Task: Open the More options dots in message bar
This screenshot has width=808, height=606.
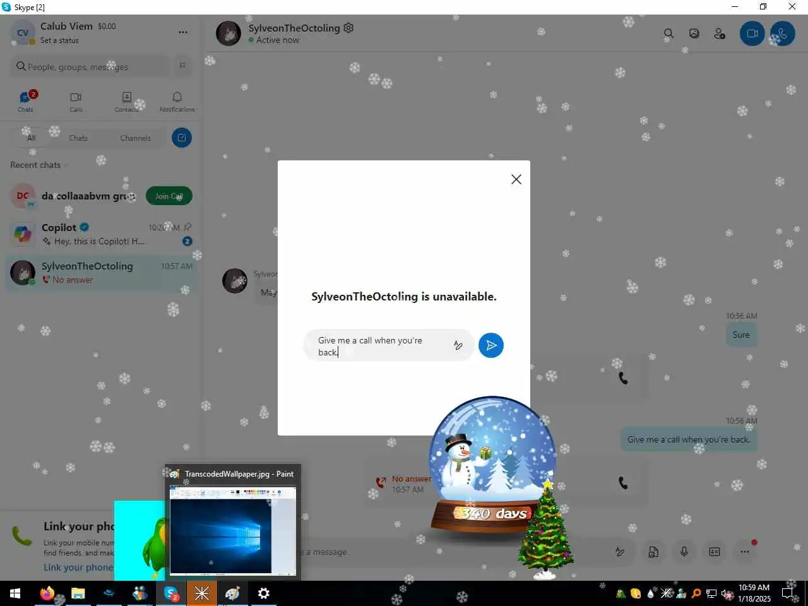Action: coord(745,552)
